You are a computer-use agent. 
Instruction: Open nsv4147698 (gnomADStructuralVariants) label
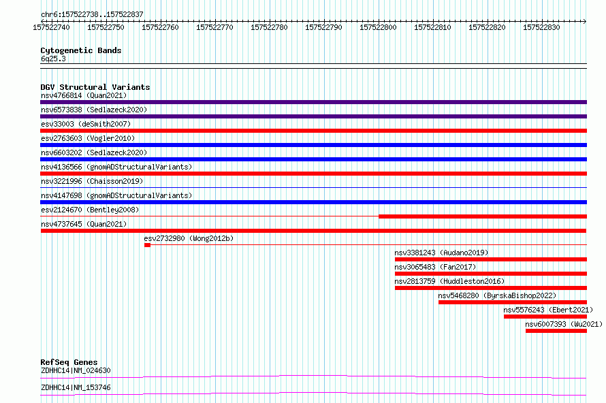(116, 195)
